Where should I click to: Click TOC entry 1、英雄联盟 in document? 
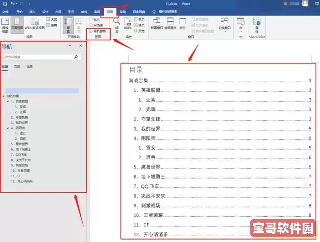coord(222,90)
